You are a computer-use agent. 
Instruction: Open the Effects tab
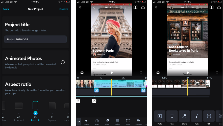click(184, 117)
